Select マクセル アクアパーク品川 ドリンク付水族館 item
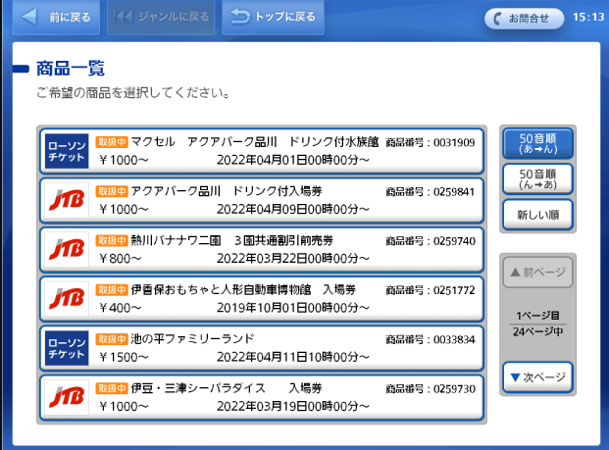 point(262,151)
